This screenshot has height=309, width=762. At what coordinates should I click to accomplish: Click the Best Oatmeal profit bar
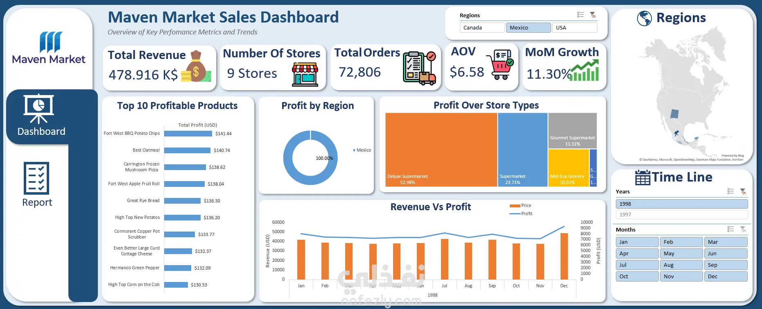coord(187,150)
